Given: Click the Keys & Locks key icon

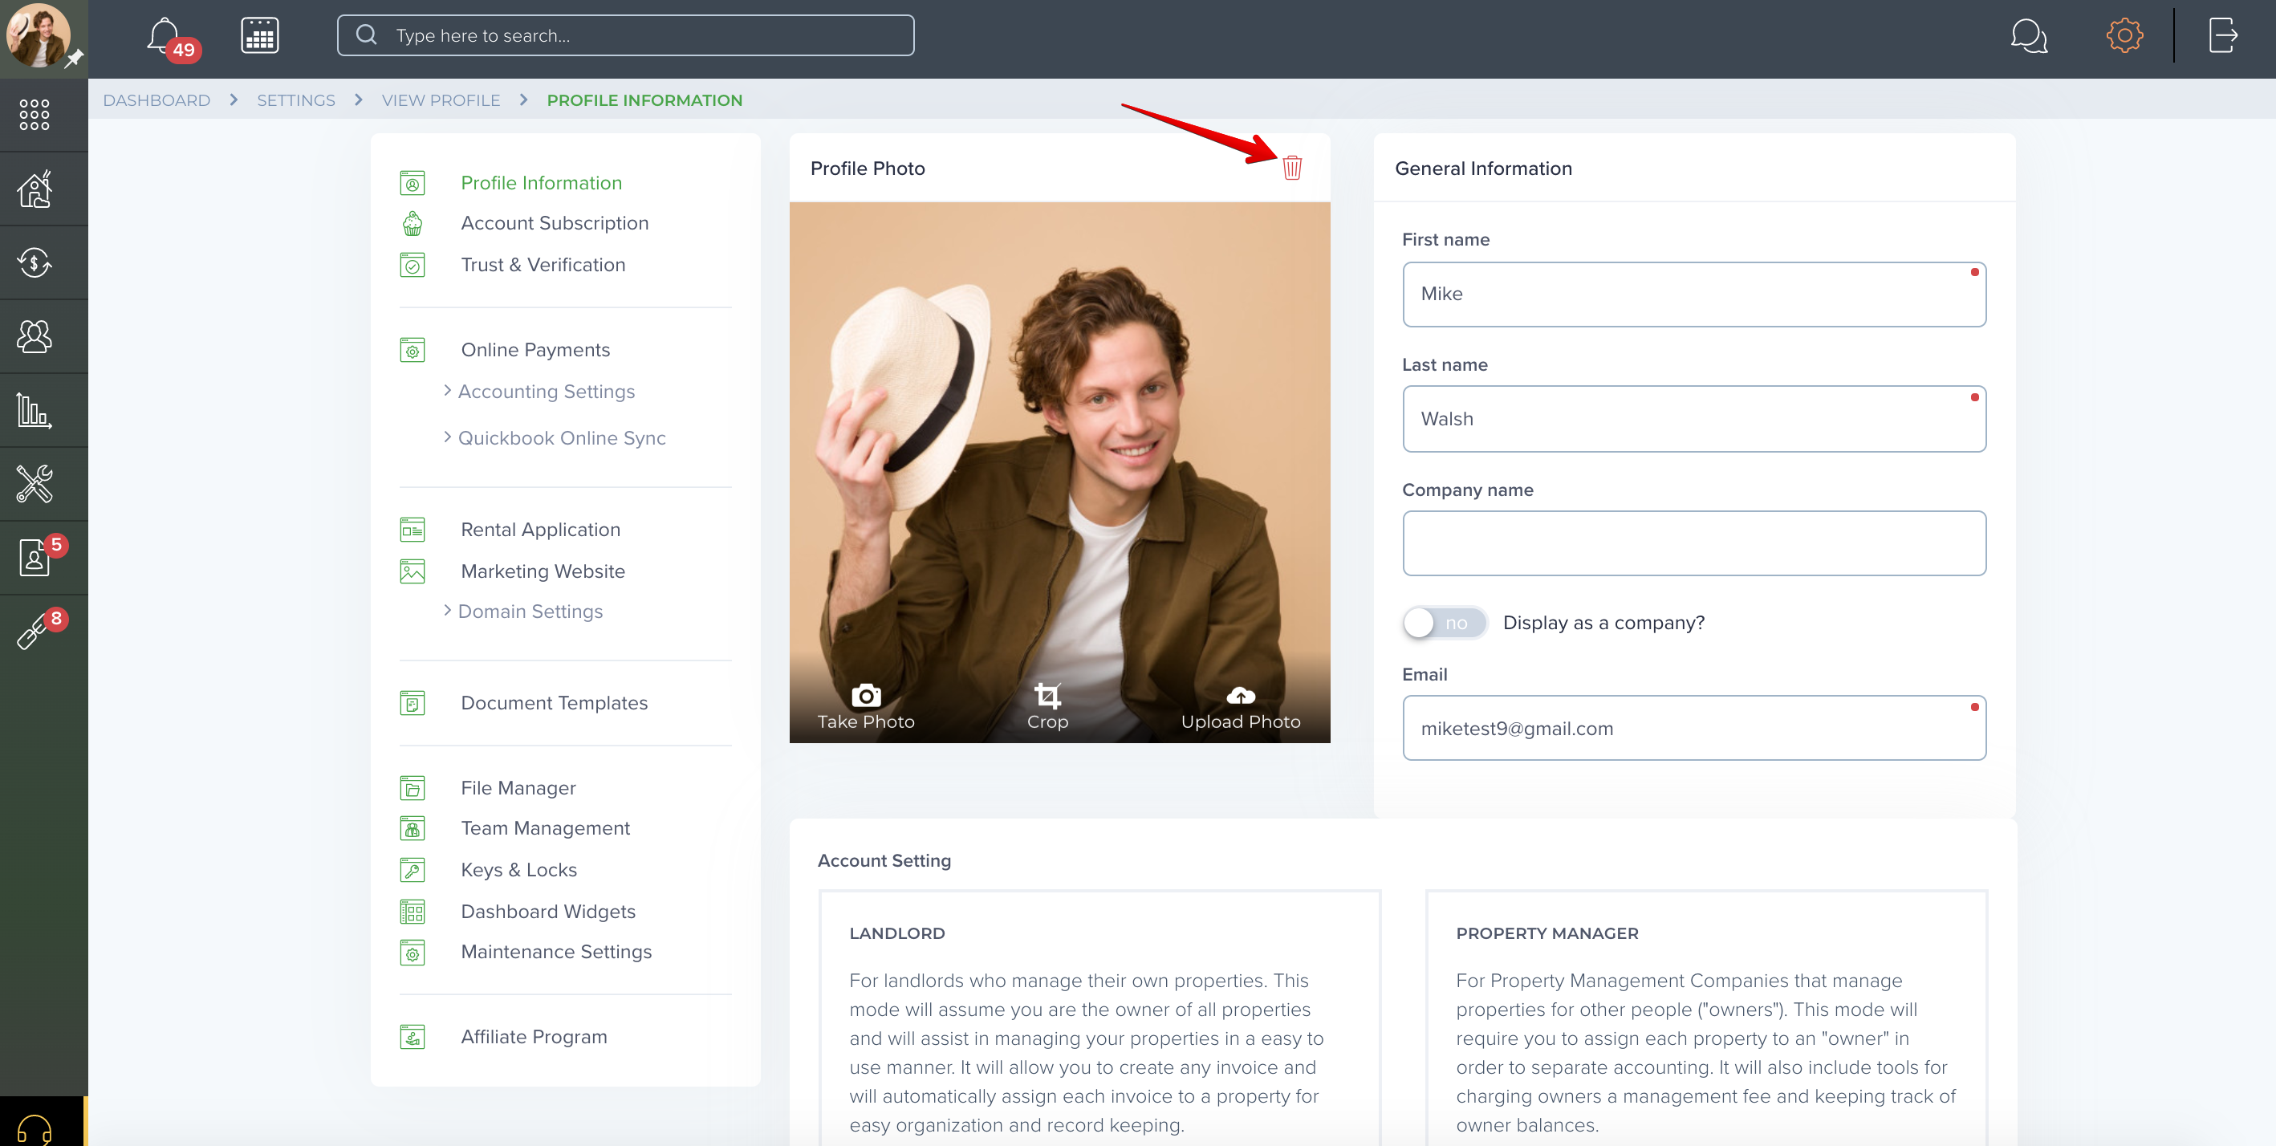Looking at the screenshot, I should (413, 870).
